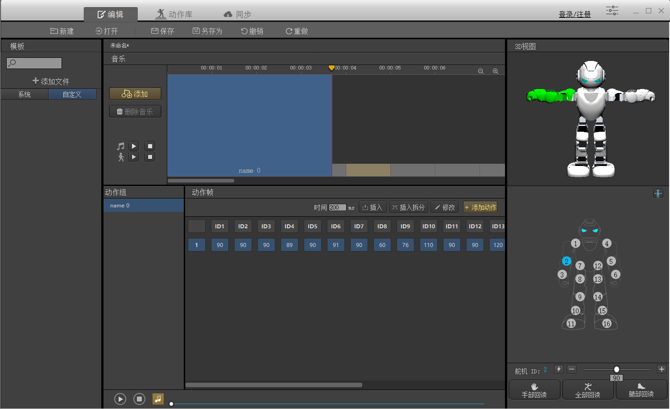
Task: Click 另存为 in the toolbar
Action: pos(207,31)
